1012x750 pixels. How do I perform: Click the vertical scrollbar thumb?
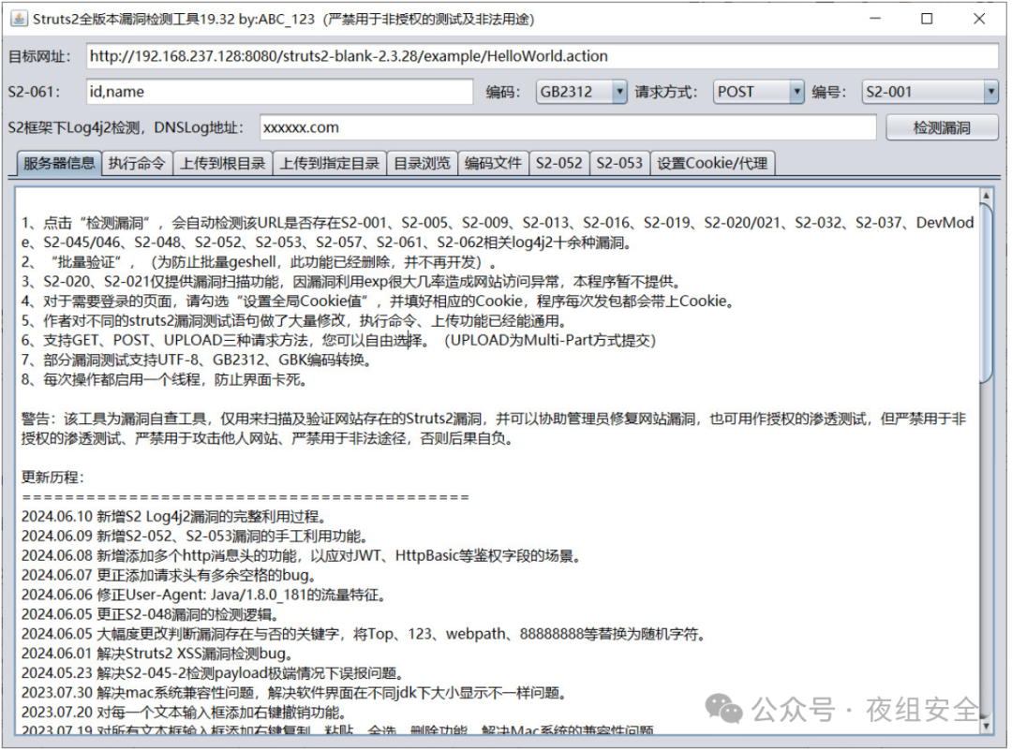click(x=986, y=293)
